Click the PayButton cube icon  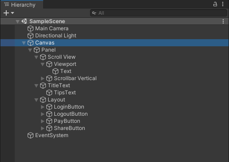click(49, 121)
